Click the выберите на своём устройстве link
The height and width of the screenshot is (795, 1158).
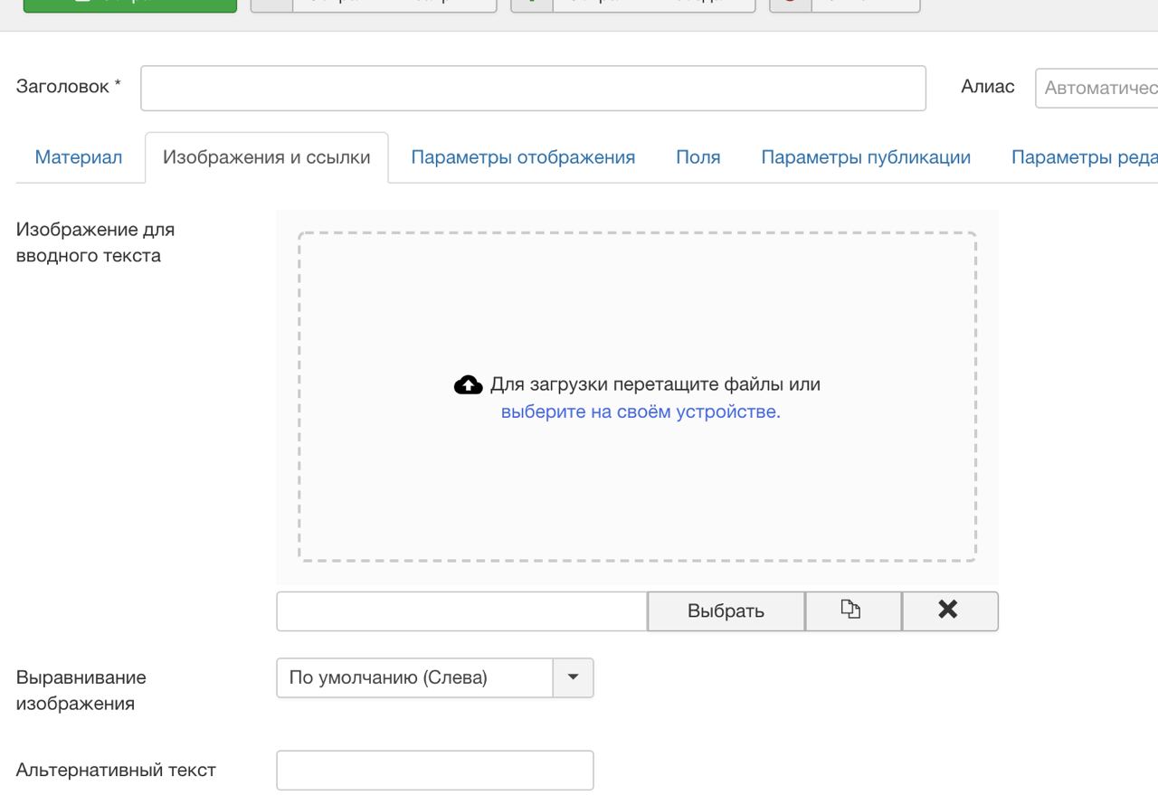pos(641,412)
